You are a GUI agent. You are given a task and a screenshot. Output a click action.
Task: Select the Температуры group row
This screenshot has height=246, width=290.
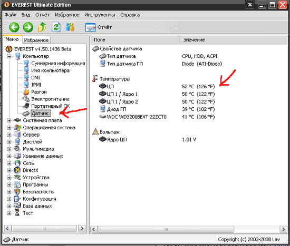tap(111, 79)
